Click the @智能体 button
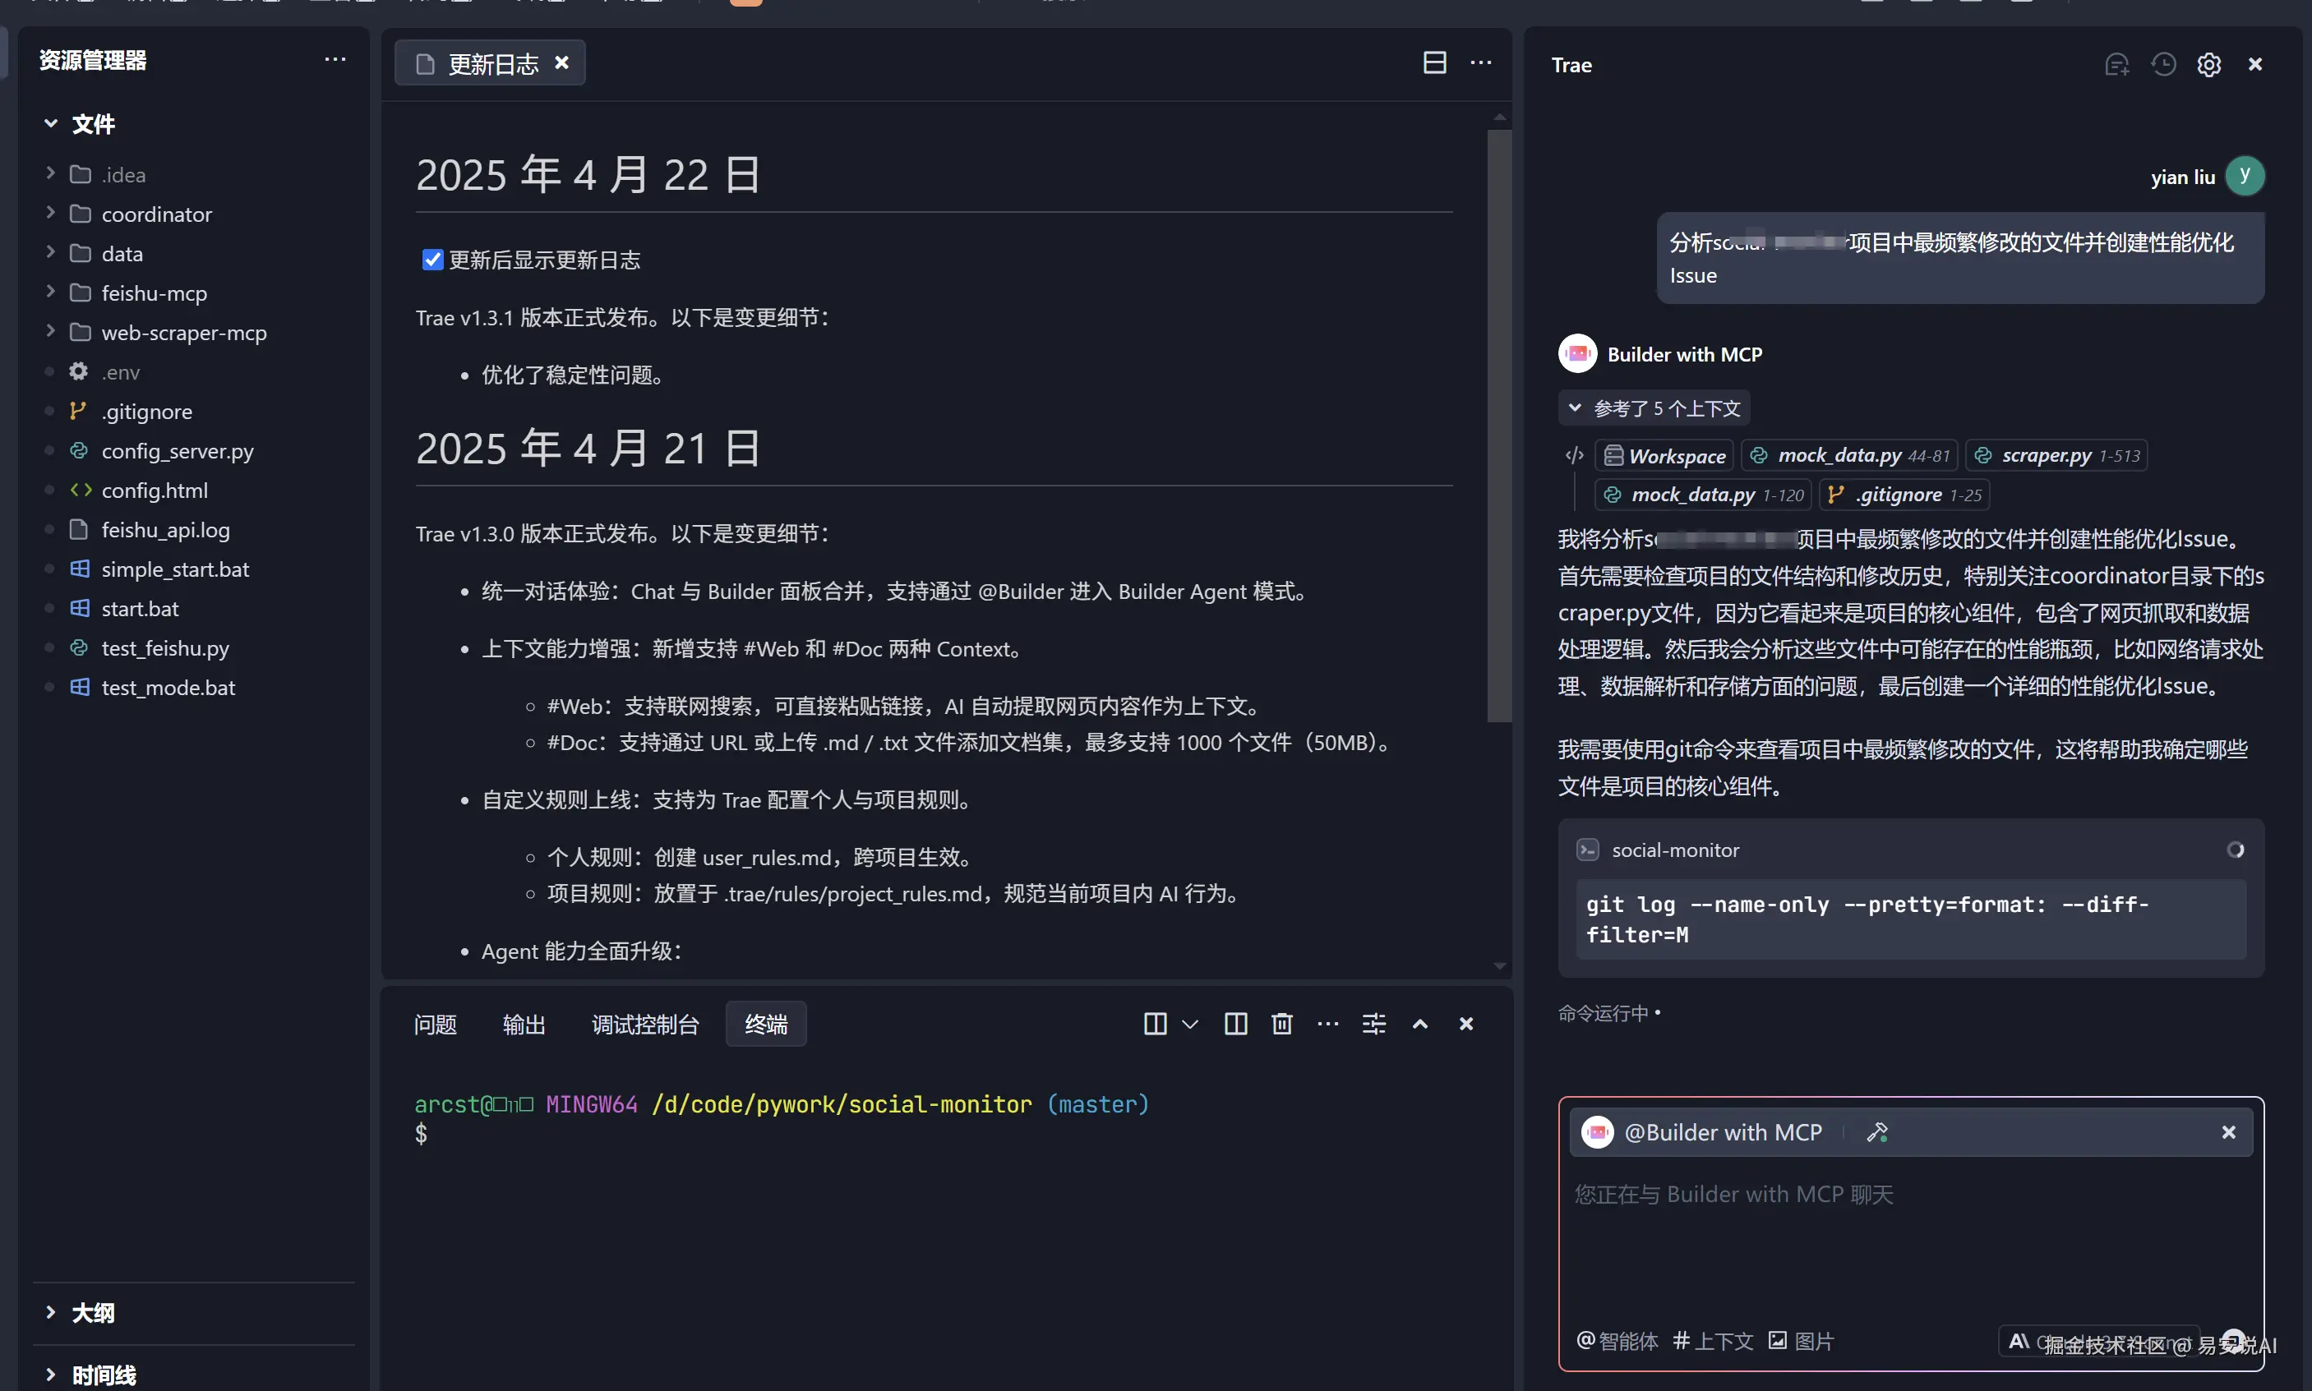This screenshot has height=1391, width=2312. click(1617, 1342)
